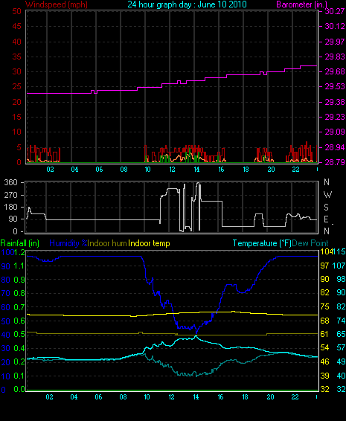Screen dimensions: 346x421
Task: Click the Temperature (°F) legend label
Action: (x=262, y=243)
